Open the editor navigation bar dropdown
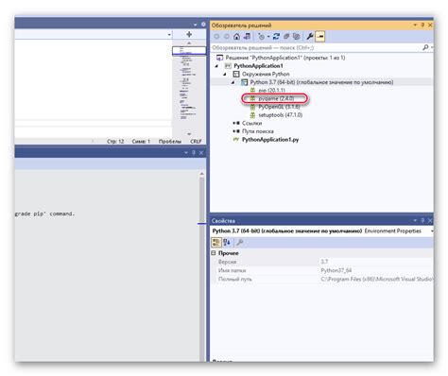This screenshot has height=376, width=448. pos(169,34)
